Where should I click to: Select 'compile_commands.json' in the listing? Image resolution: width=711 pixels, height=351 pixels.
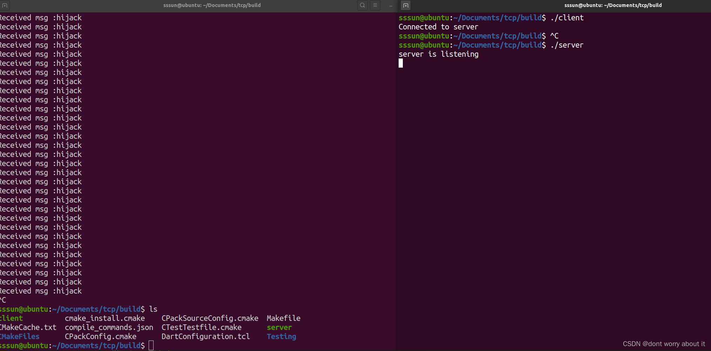click(109, 327)
